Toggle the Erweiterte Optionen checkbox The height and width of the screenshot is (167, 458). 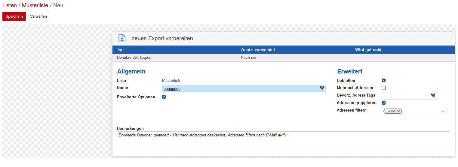tap(164, 97)
